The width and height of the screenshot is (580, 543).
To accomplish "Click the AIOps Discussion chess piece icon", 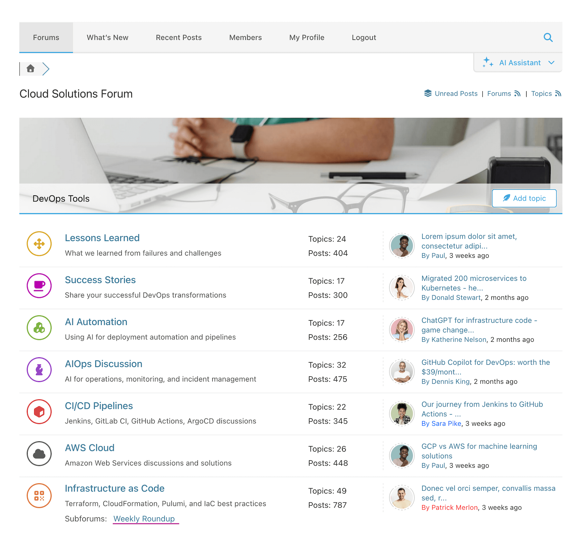I will click(39, 370).
